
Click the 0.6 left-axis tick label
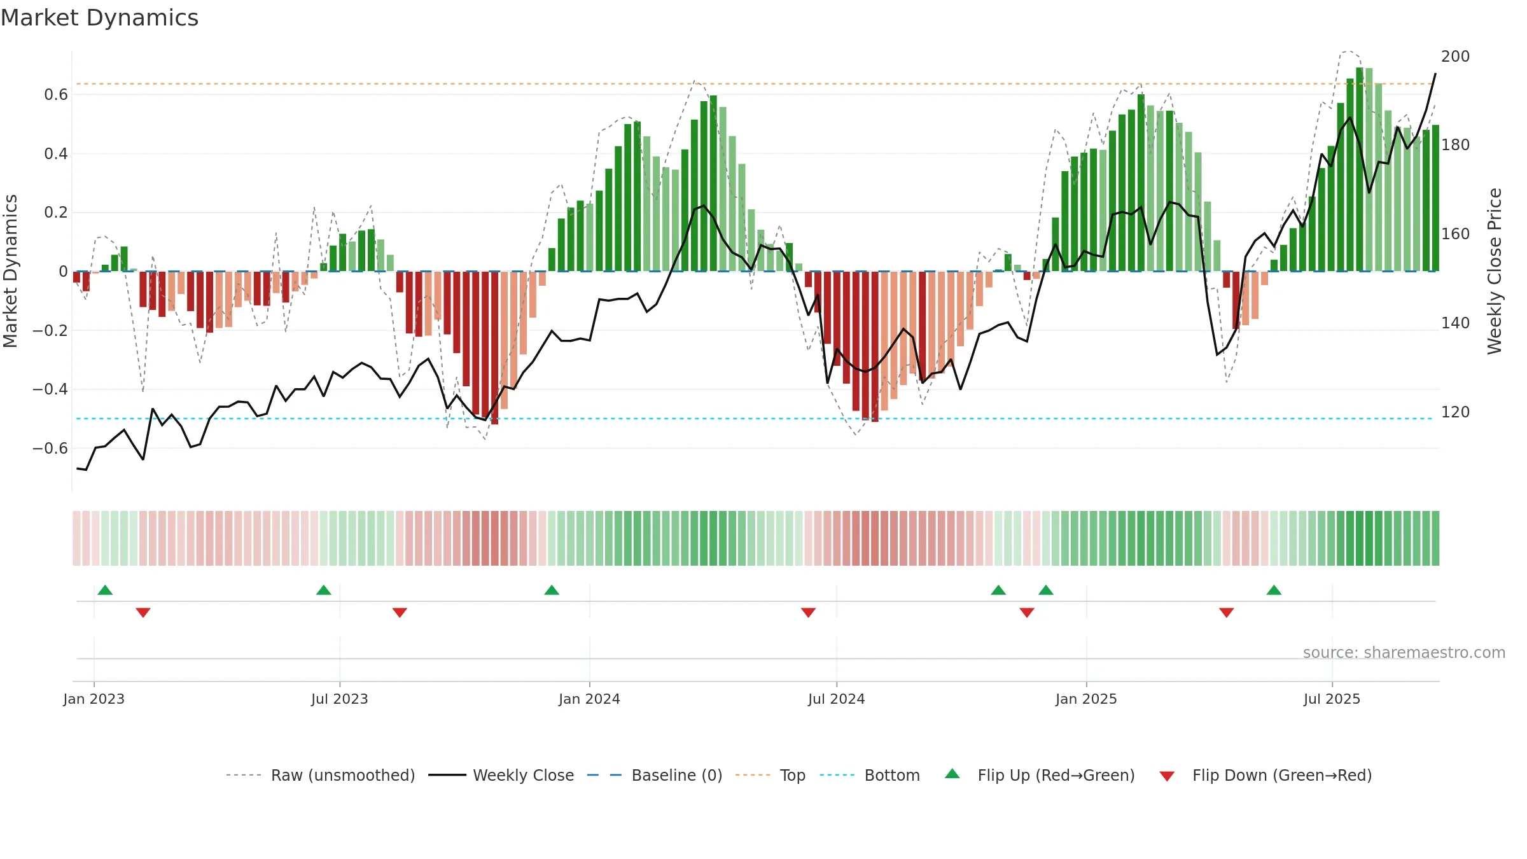pyautogui.click(x=56, y=95)
